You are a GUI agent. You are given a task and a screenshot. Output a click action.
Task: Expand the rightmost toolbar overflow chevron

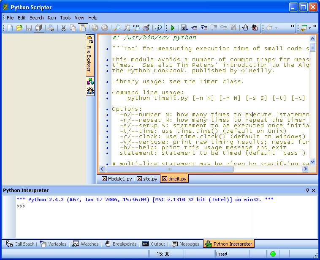coord(315,27)
